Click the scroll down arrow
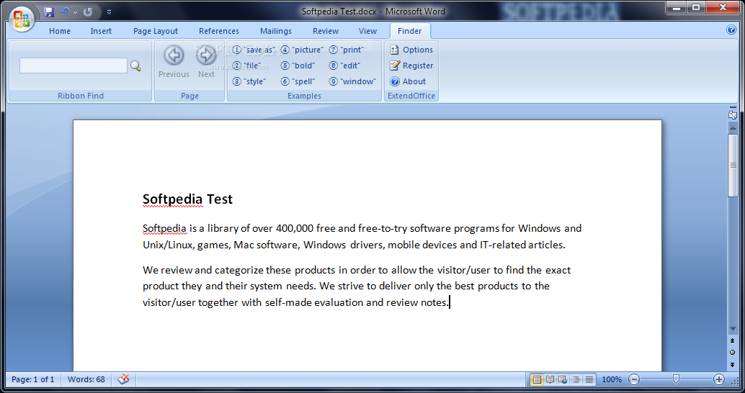The width and height of the screenshot is (745, 393). [733, 328]
